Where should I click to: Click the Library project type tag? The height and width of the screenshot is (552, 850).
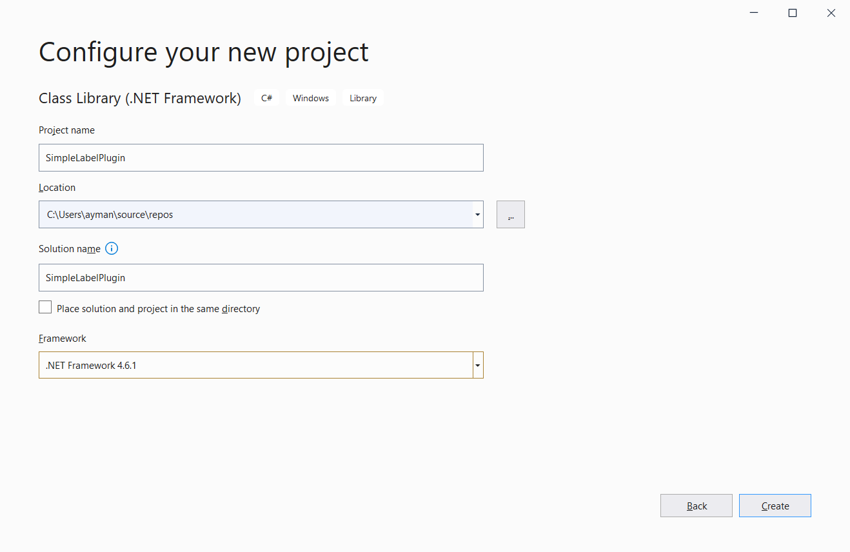click(x=363, y=99)
